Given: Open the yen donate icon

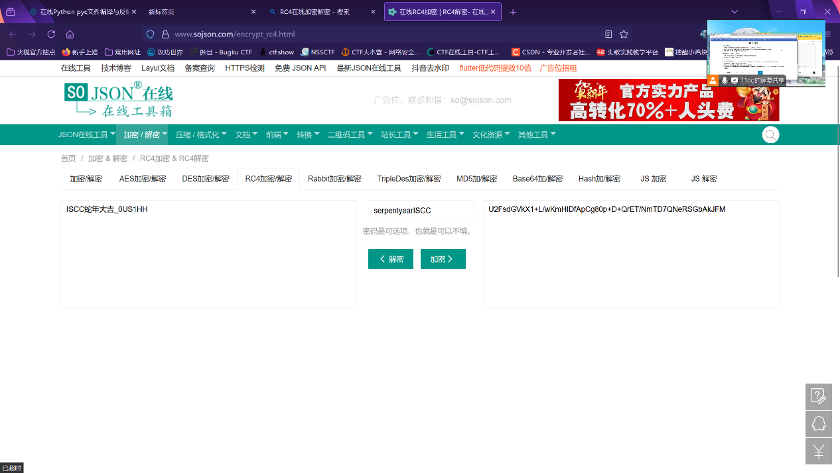Looking at the screenshot, I should (819, 451).
